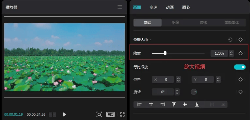Viewport: 250px width, 120px height.
Task: Select the 基础 sub-tab
Action: [148, 23]
